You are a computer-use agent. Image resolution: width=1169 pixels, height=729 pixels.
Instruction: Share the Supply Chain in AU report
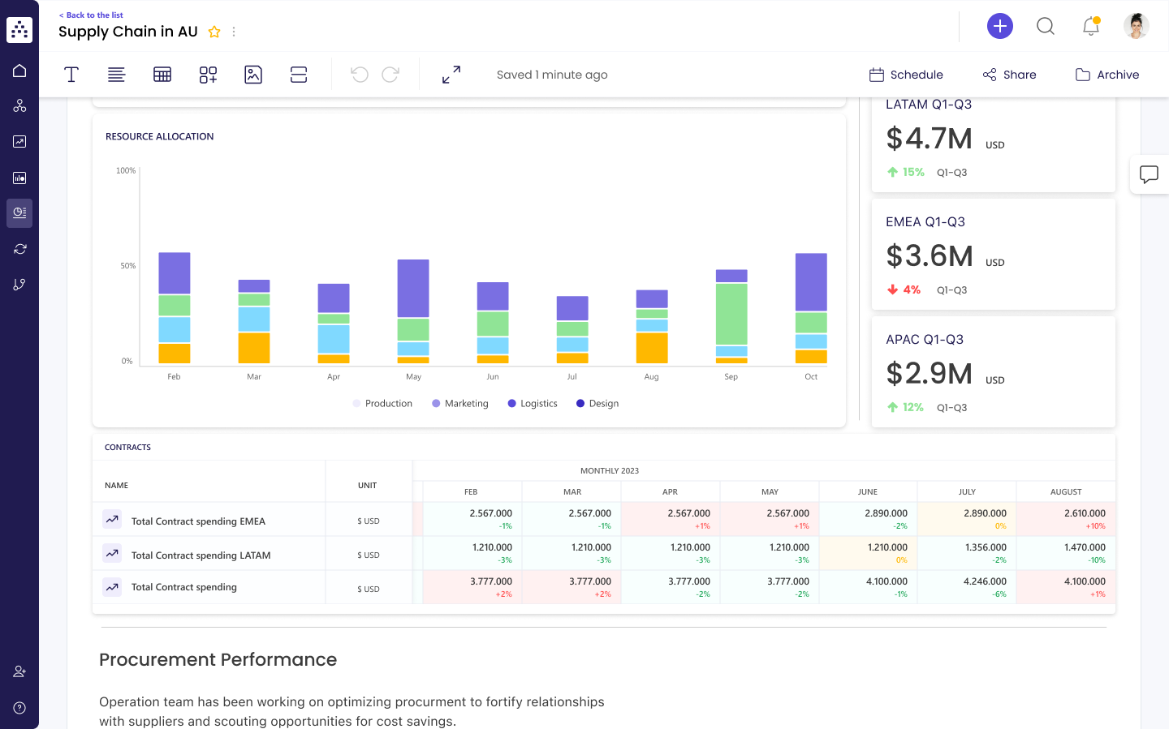1009,75
